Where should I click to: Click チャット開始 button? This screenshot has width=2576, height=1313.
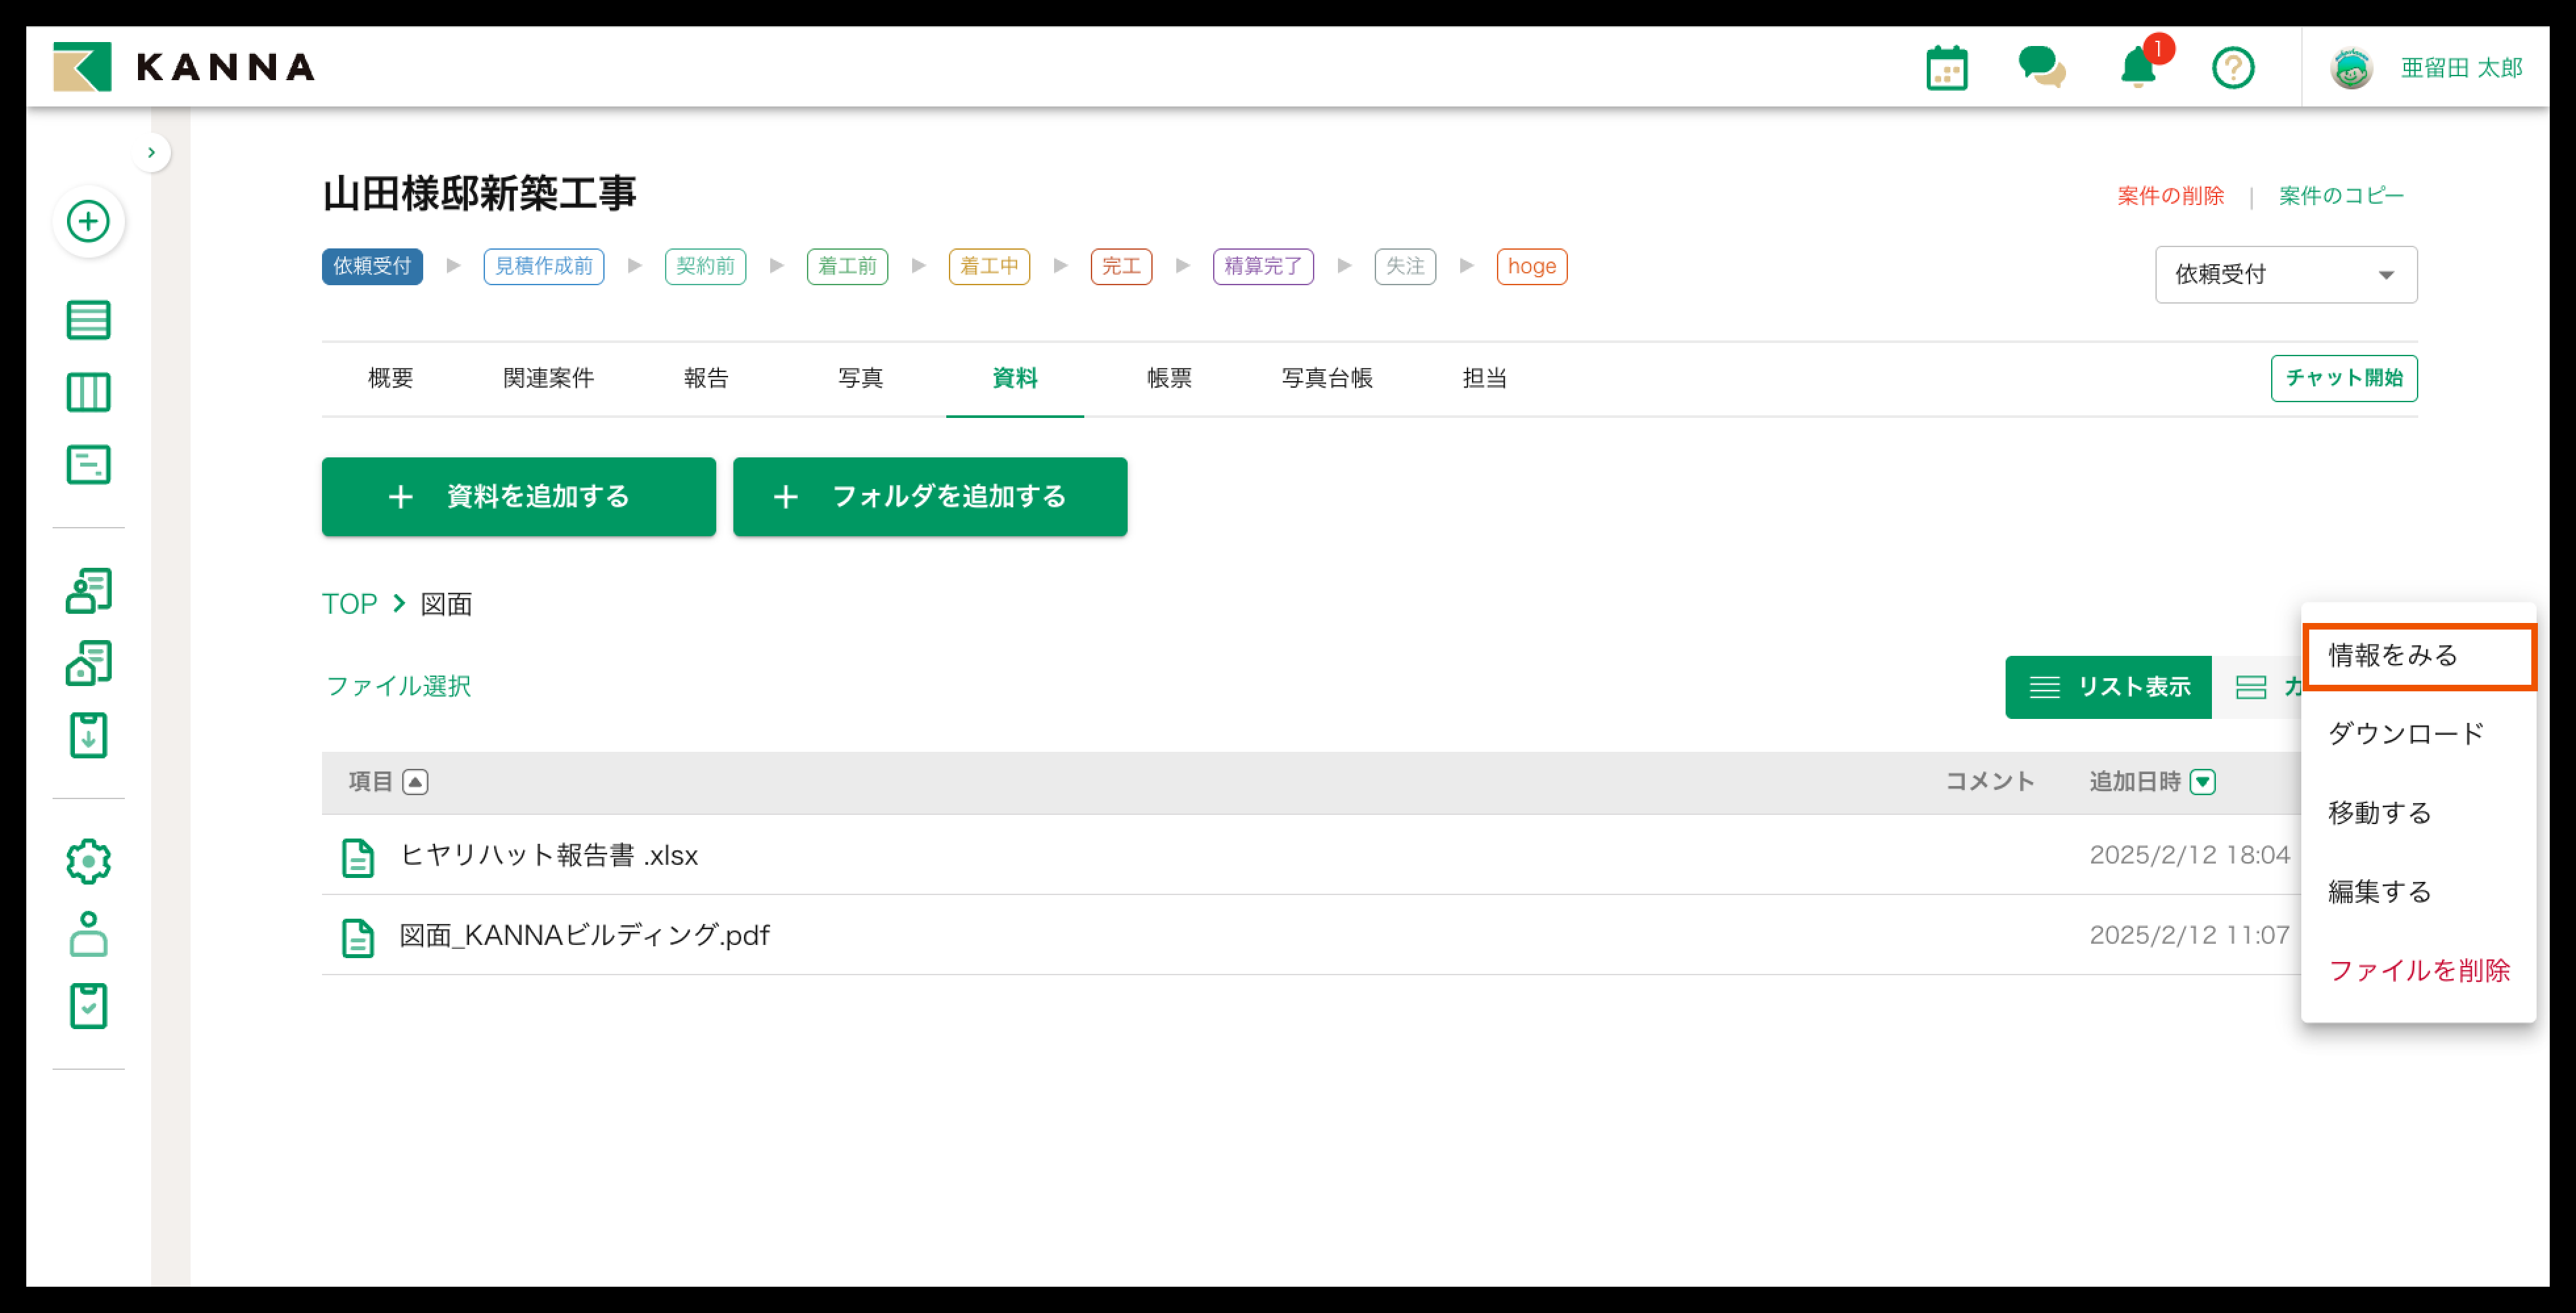pyautogui.click(x=2343, y=378)
